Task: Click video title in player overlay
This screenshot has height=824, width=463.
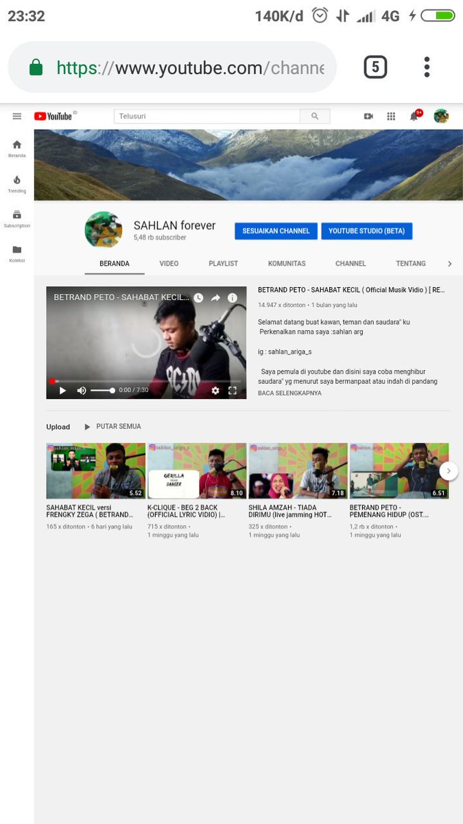Action: [121, 297]
